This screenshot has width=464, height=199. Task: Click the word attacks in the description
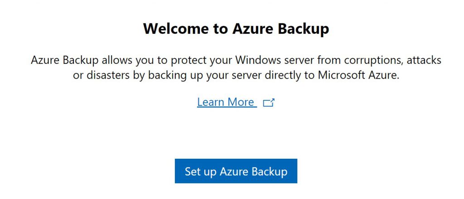[x=424, y=60]
